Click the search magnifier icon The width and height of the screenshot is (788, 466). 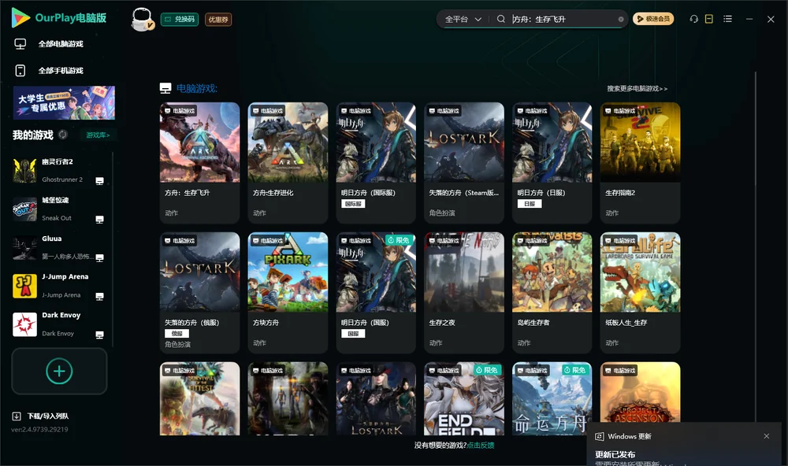point(501,19)
